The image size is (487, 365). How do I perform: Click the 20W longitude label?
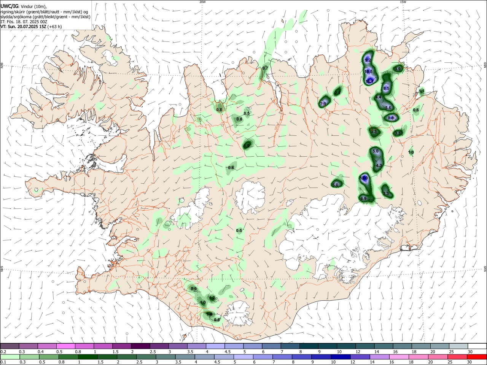pos(202,2)
